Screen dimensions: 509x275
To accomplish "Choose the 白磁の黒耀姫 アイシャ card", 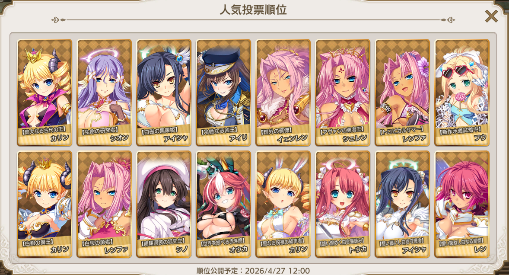I will tap(164, 93).
